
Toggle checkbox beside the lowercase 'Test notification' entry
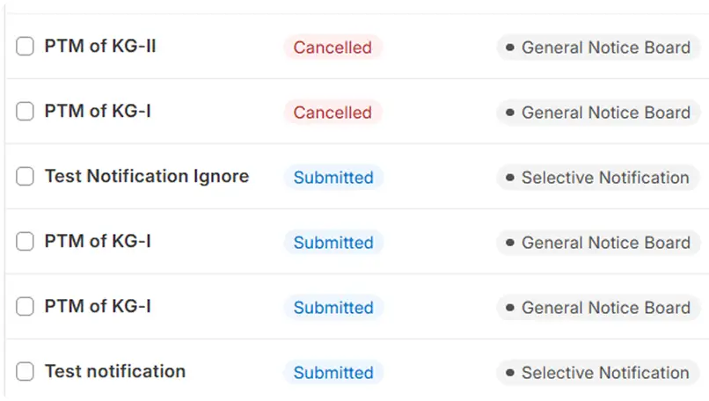pos(26,372)
